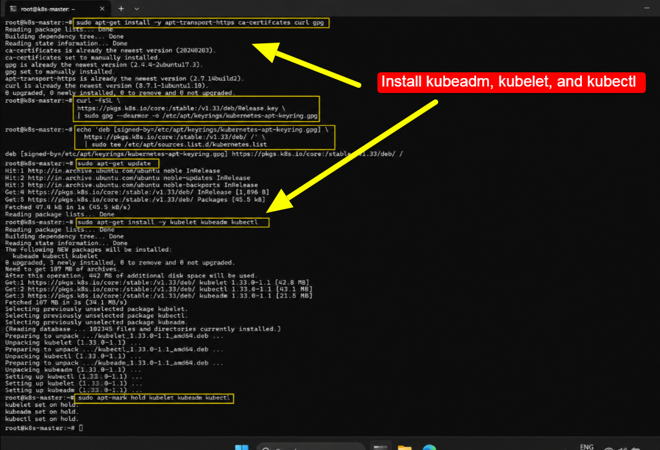Click 'sudo apt-mark hold kubelet kubeadm kubectl' command

coord(154,397)
